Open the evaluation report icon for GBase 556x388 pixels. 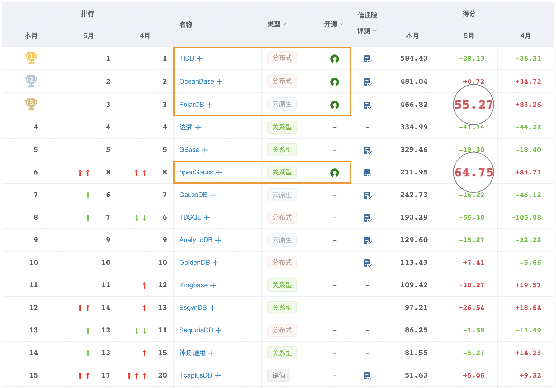pos(367,150)
